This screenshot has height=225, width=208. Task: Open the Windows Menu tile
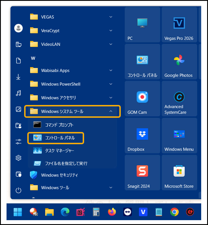click(x=179, y=136)
